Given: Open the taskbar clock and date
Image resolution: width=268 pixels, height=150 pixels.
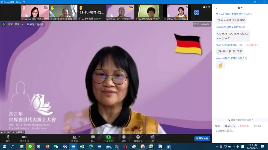Looking at the screenshot, I should coord(252,147).
